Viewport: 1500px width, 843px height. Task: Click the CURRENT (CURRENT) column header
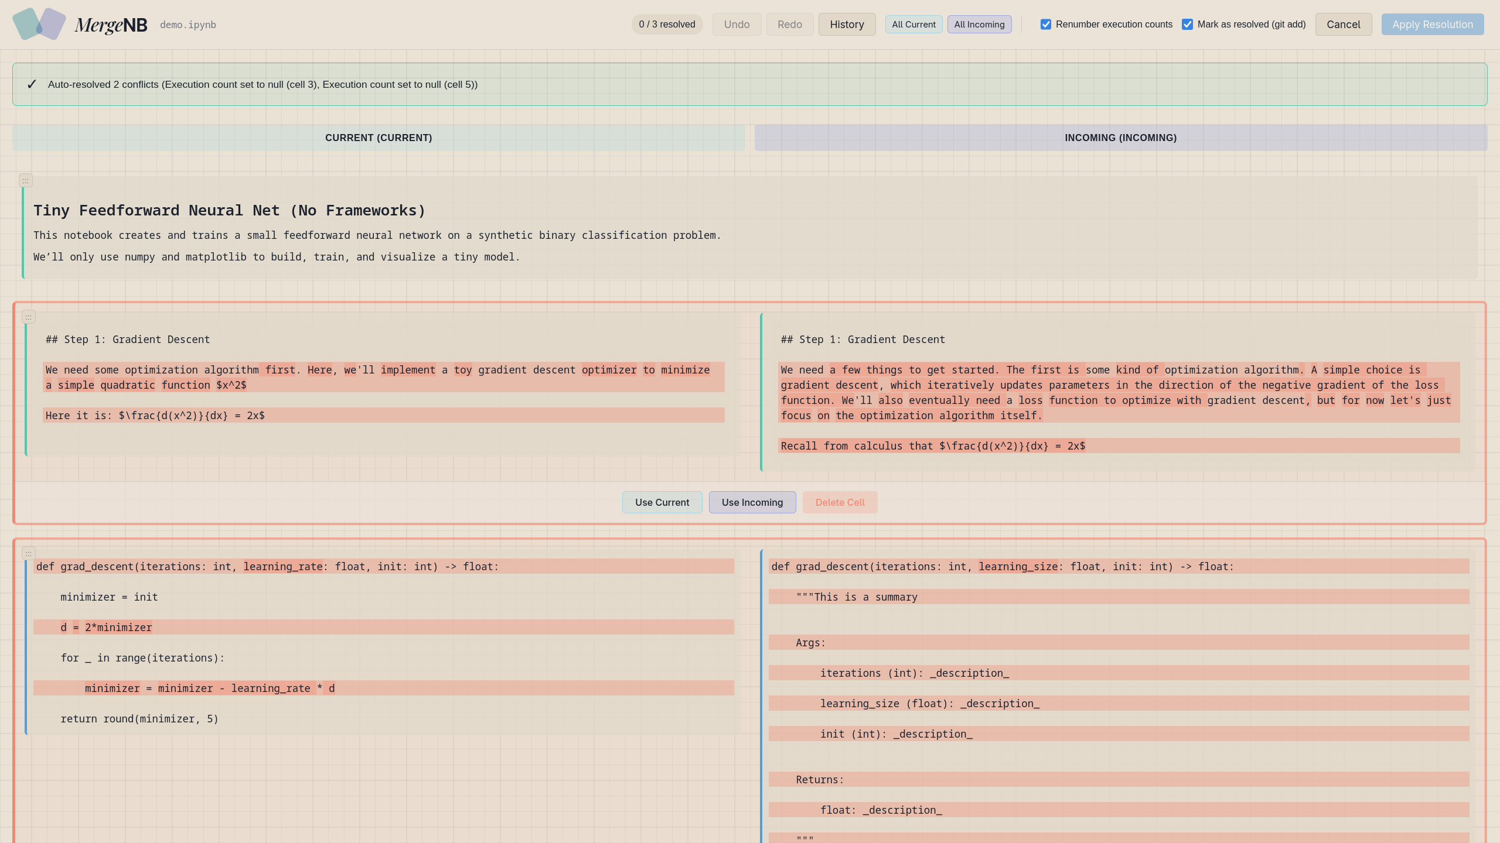point(379,138)
